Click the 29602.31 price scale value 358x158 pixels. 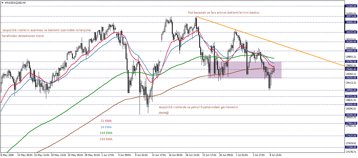pyautogui.click(x=351, y=66)
